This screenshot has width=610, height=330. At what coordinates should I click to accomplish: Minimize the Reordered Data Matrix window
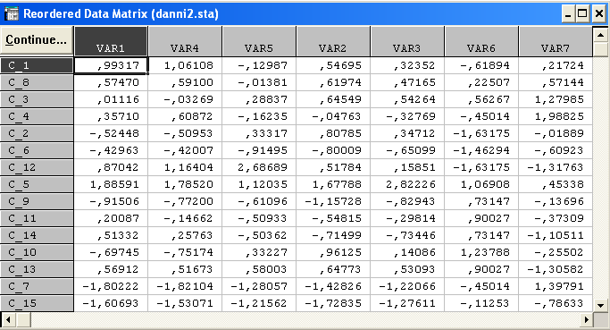coord(568,14)
